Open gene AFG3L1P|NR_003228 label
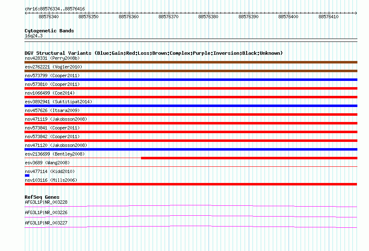This screenshot has width=369, height=251. tap(46, 202)
